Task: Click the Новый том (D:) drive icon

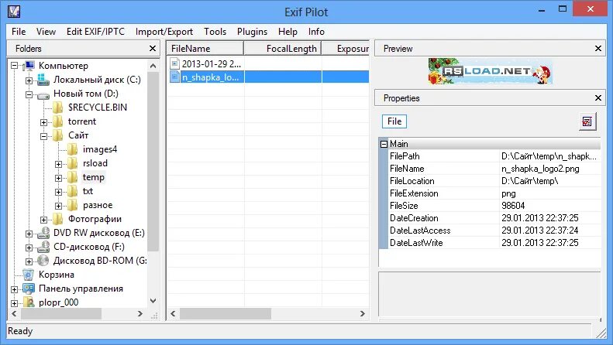Action: click(43, 94)
